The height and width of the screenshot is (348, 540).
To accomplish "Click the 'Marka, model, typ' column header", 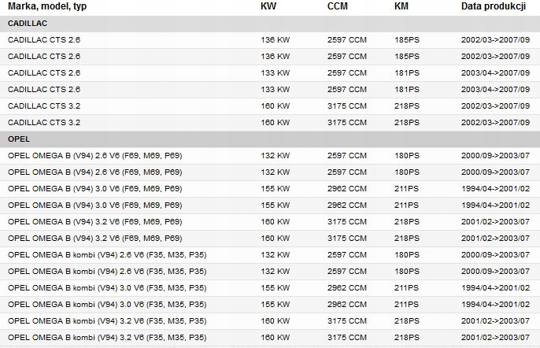I will click(47, 6).
